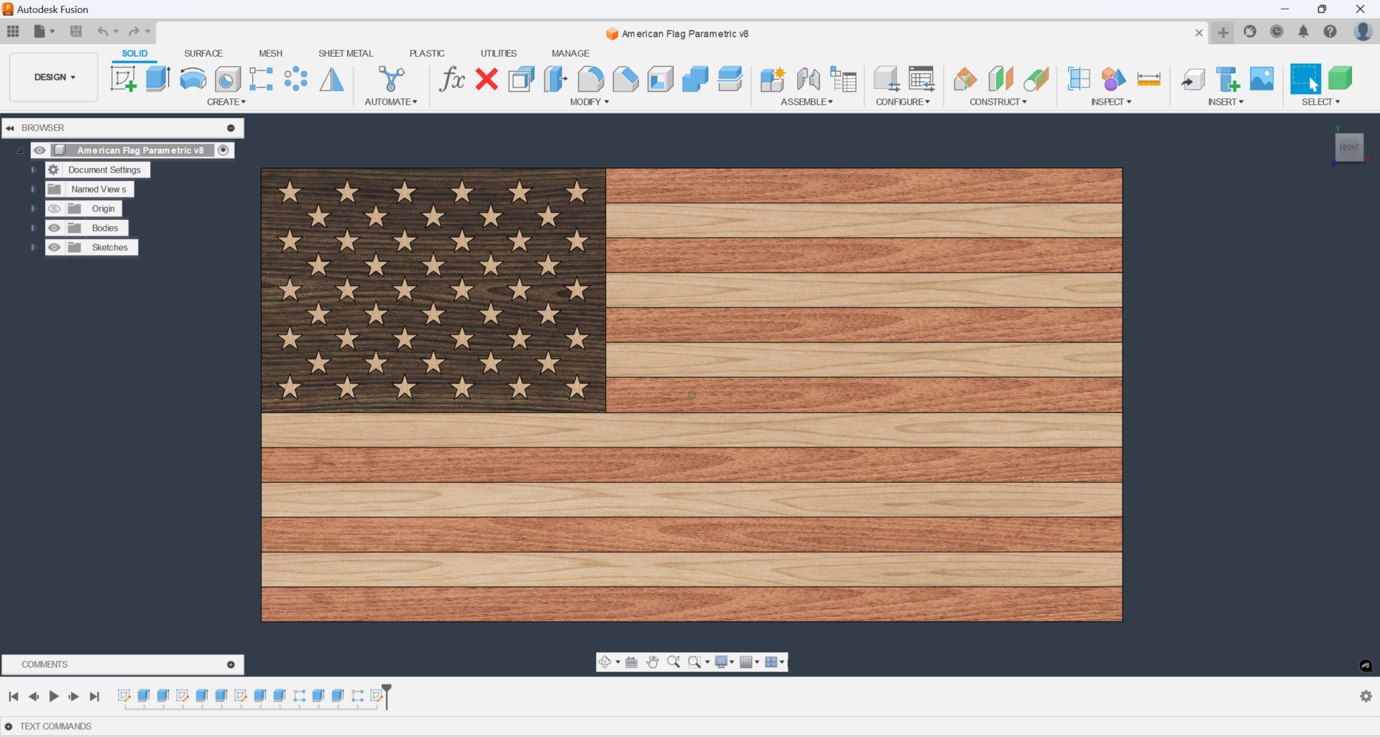Select the Combine tool
Viewport: 1380px width, 737px height.
(695, 78)
